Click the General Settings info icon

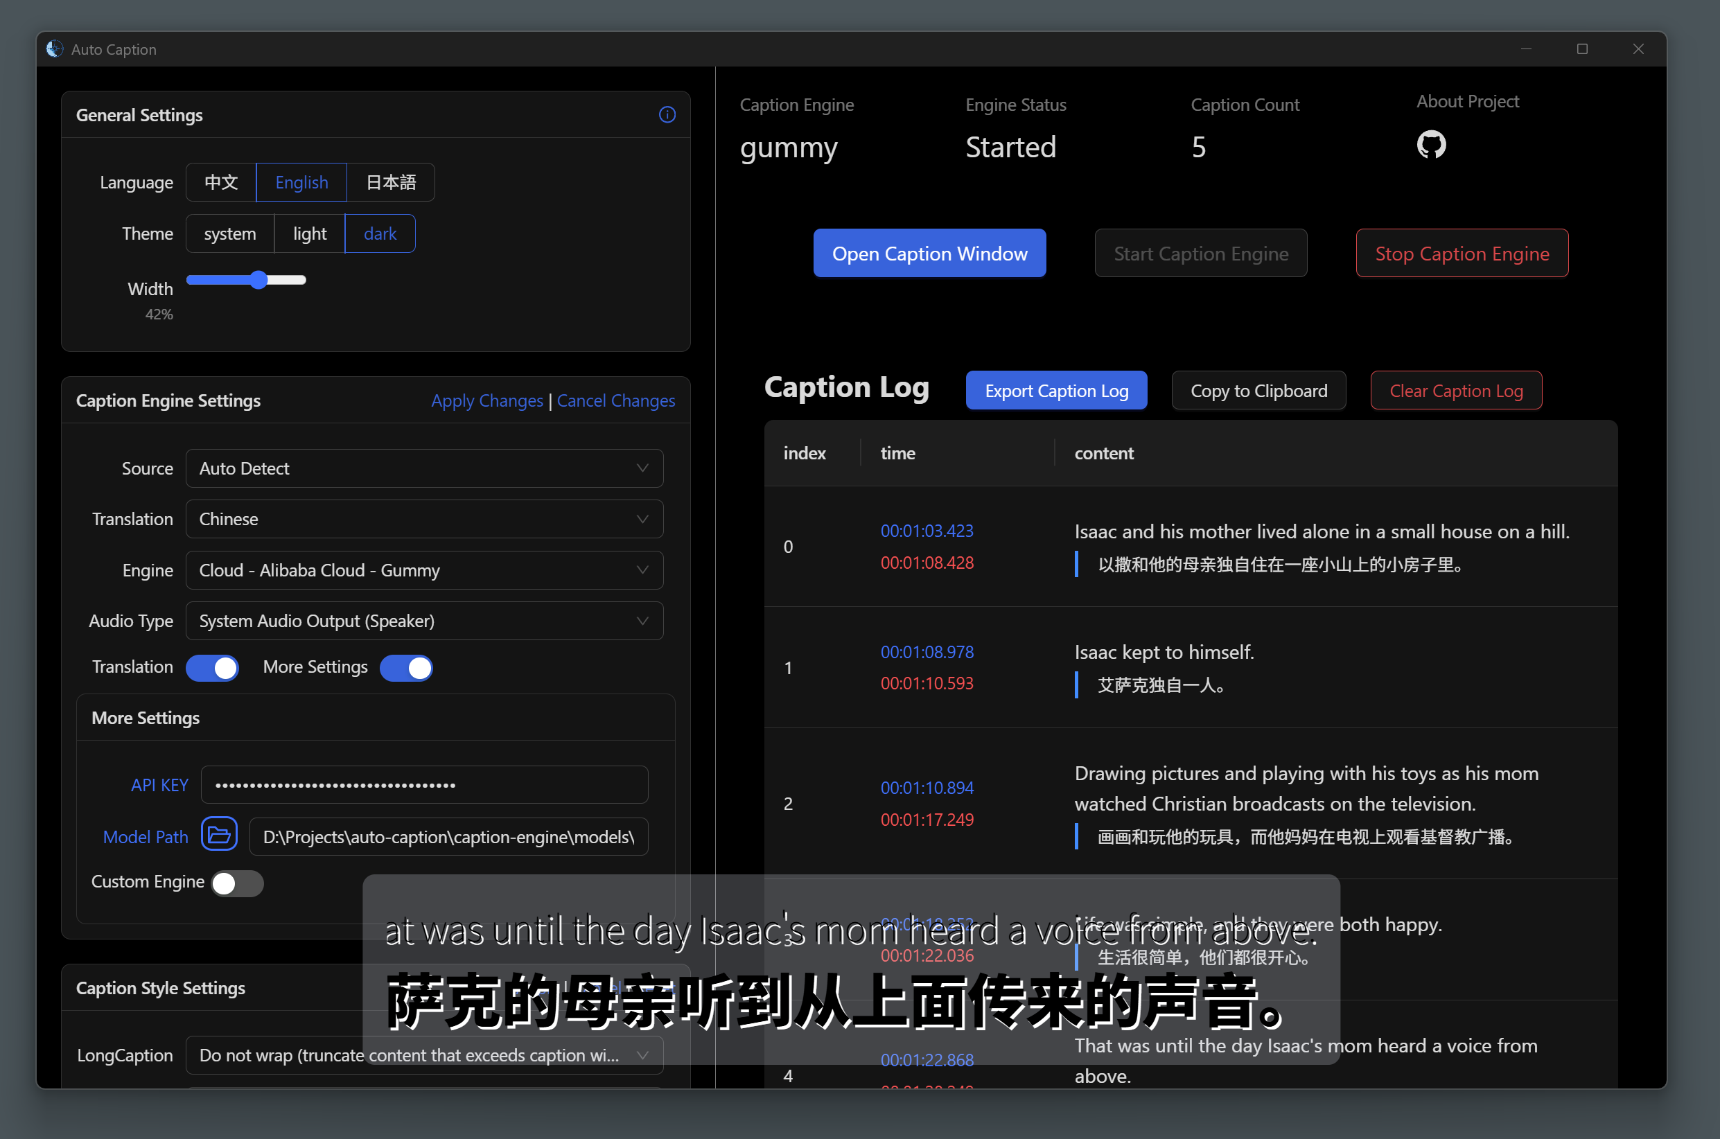coord(667,115)
